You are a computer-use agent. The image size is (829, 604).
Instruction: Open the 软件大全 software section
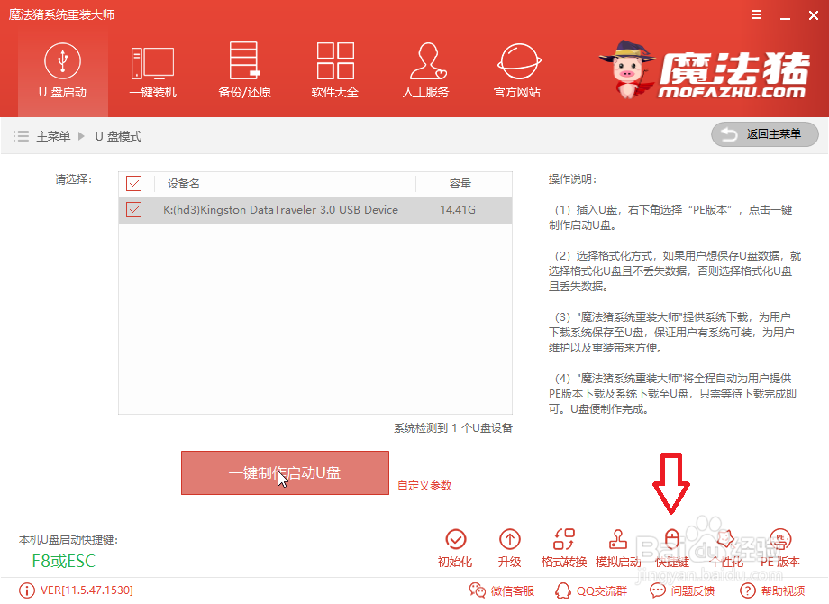pos(335,70)
